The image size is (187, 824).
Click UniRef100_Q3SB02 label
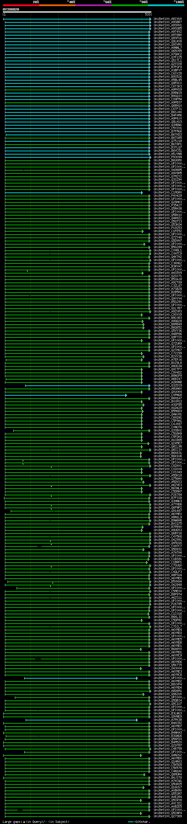pyautogui.click(x=167, y=430)
